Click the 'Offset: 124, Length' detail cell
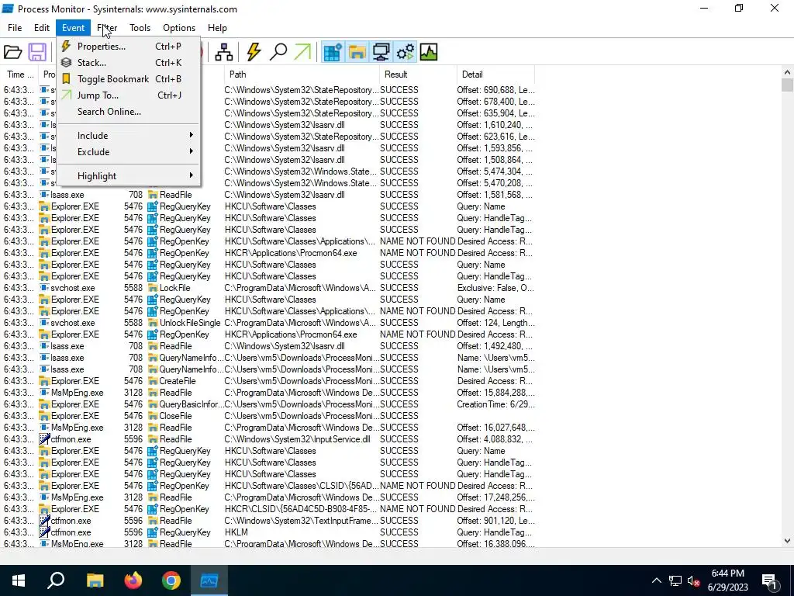Screen dimensions: 794x596 tap(495, 323)
